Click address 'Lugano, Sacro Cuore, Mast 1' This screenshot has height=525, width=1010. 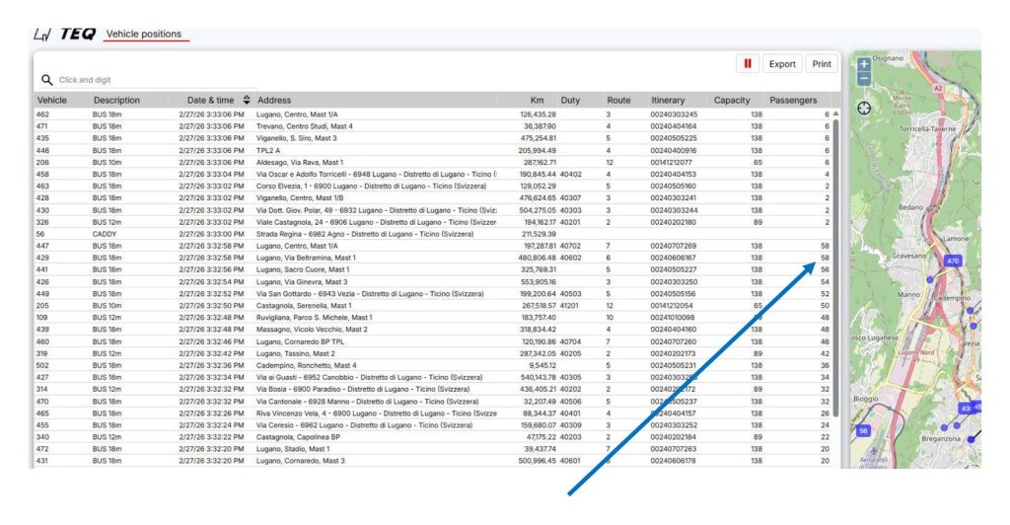303,269
